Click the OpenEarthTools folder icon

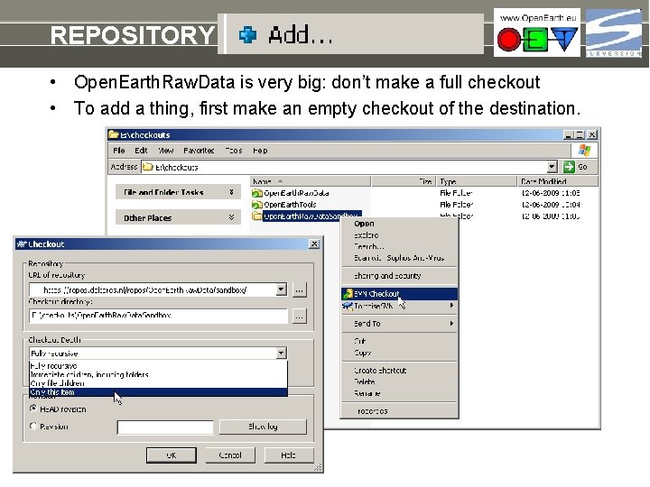pyautogui.click(x=257, y=205)
